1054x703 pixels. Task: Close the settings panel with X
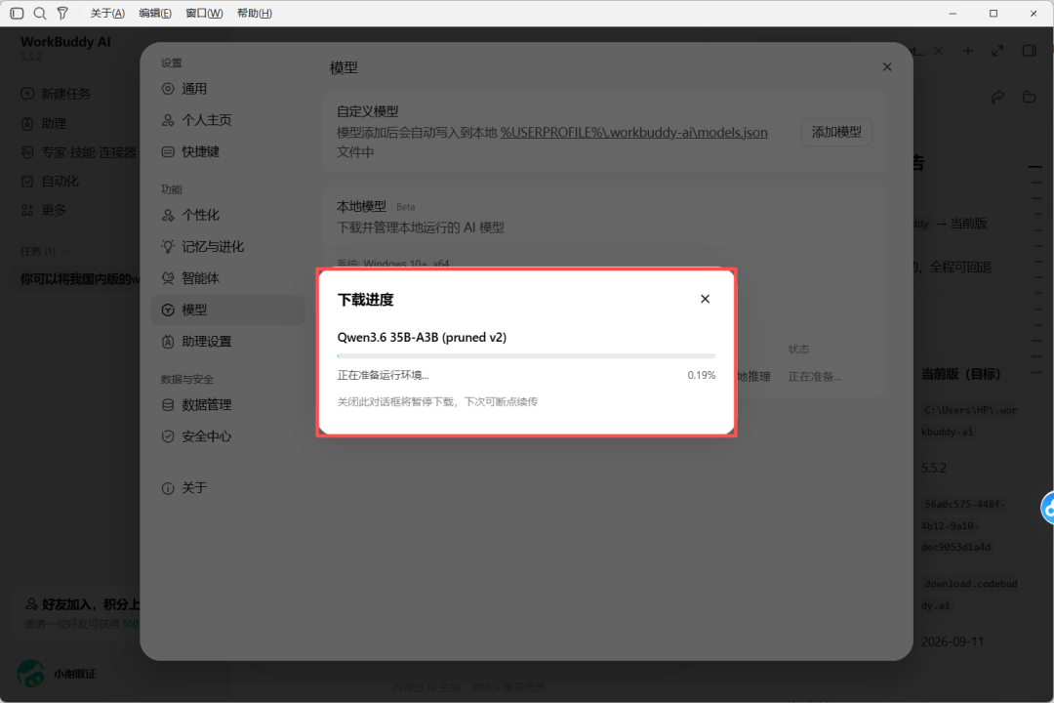pos(886,66)
